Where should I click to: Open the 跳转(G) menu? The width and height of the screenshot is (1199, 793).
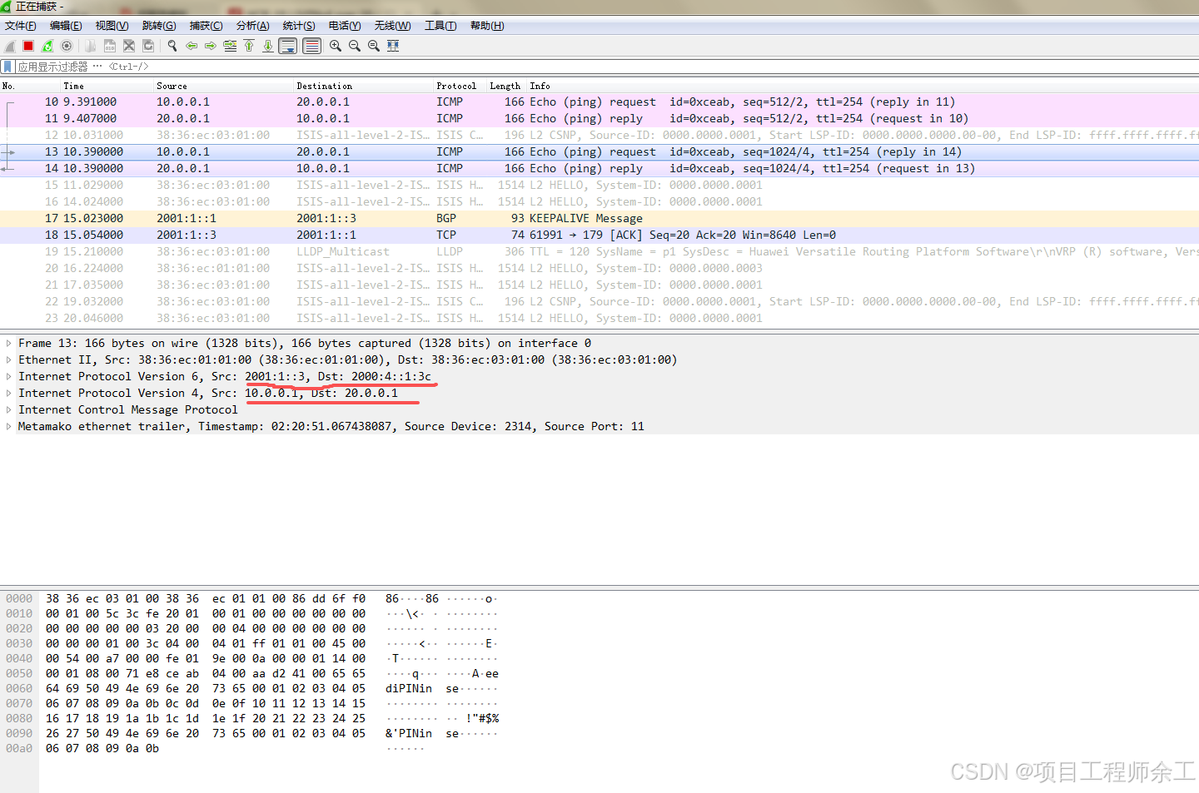coord(159,26)
